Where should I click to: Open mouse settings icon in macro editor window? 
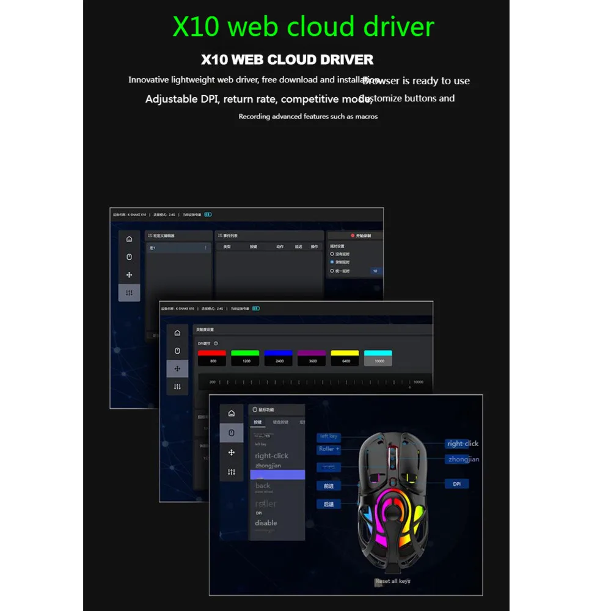[x=129, y=257]
